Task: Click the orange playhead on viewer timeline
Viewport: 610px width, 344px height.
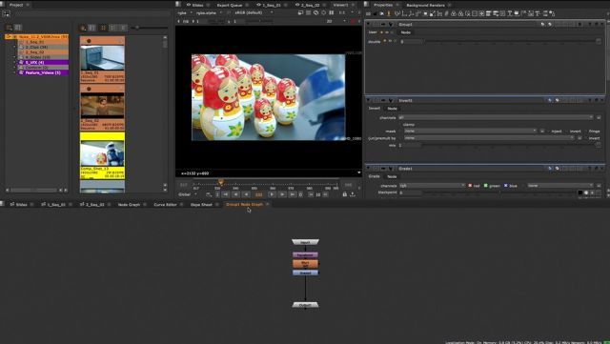Action: pyautogui.click(x=220, y=182)
